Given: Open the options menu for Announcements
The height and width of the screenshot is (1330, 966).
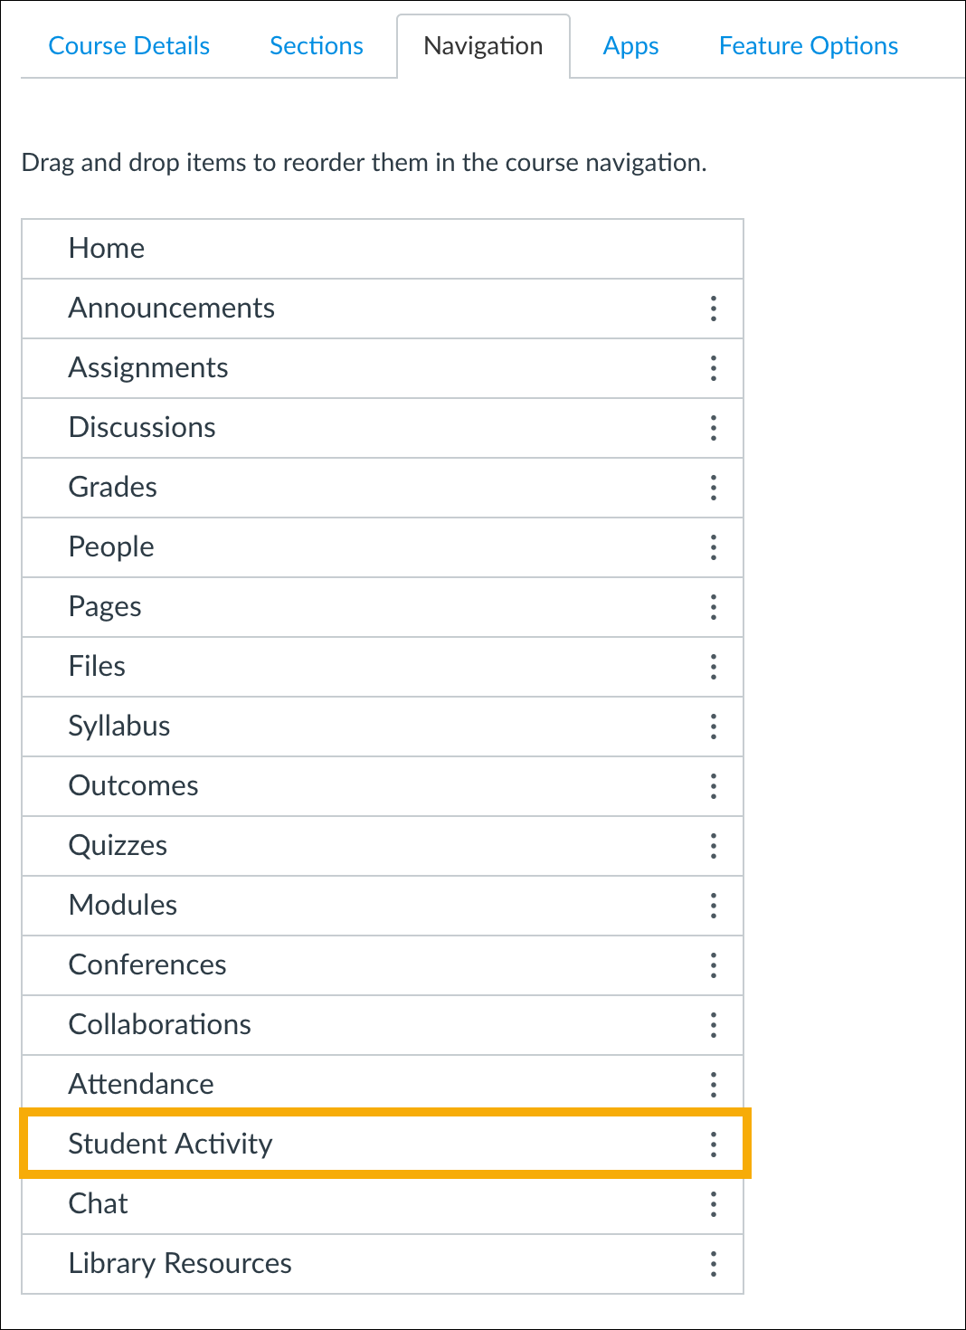Looking at the screenshot, I should tap(714, 309).
